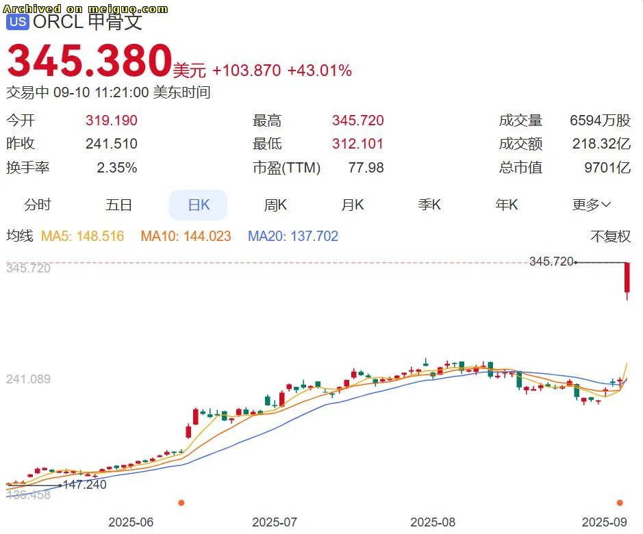The image size is (643, 534).
Task: Click the 241.089 y-axis price label
Action: [28, 379]
